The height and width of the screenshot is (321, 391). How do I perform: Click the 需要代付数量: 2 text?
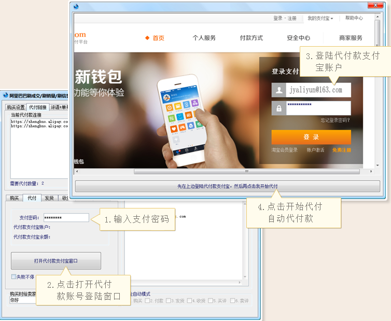pyautogui.click(x=27, y=184)
